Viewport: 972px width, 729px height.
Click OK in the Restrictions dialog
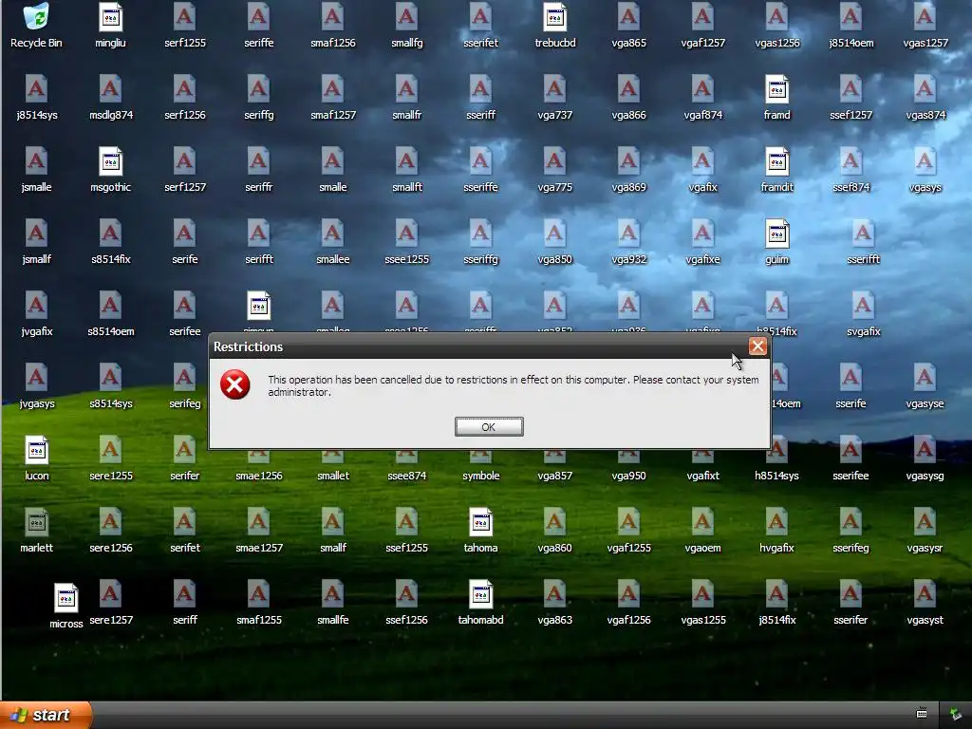click(x=489, y=426)
